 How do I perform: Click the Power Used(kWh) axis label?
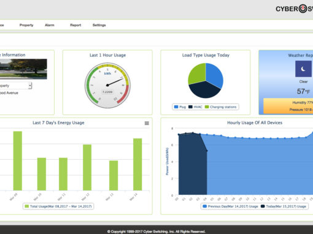tap(167, 161)
